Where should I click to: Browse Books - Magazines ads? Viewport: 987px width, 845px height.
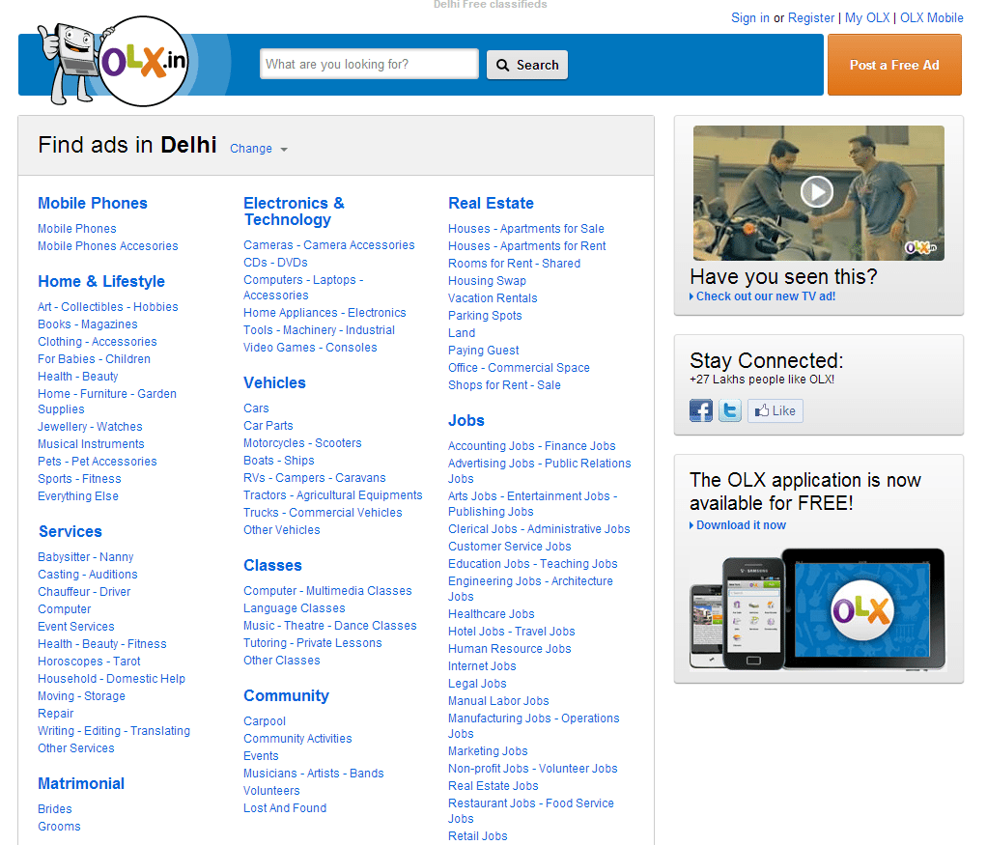[x=88, y=324]
